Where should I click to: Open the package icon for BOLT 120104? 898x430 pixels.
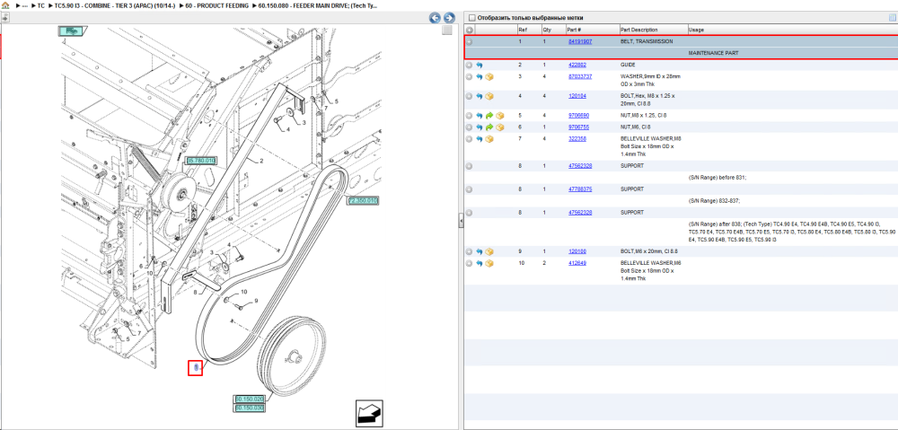coord(489,96)
